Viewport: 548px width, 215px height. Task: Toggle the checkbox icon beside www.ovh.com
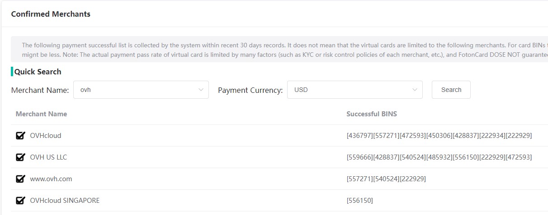pos(20,178)
